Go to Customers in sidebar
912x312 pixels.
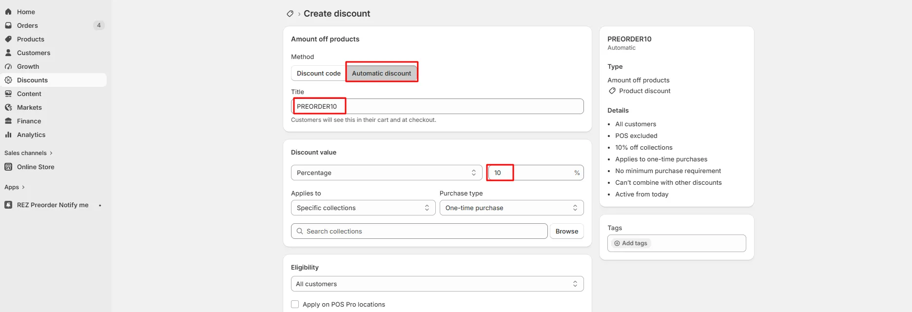pyautogui.click(x=54, y=53)
